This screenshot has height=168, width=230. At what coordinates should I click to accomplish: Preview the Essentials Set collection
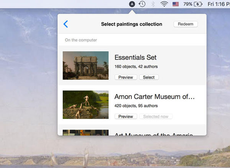coord(126,77)
